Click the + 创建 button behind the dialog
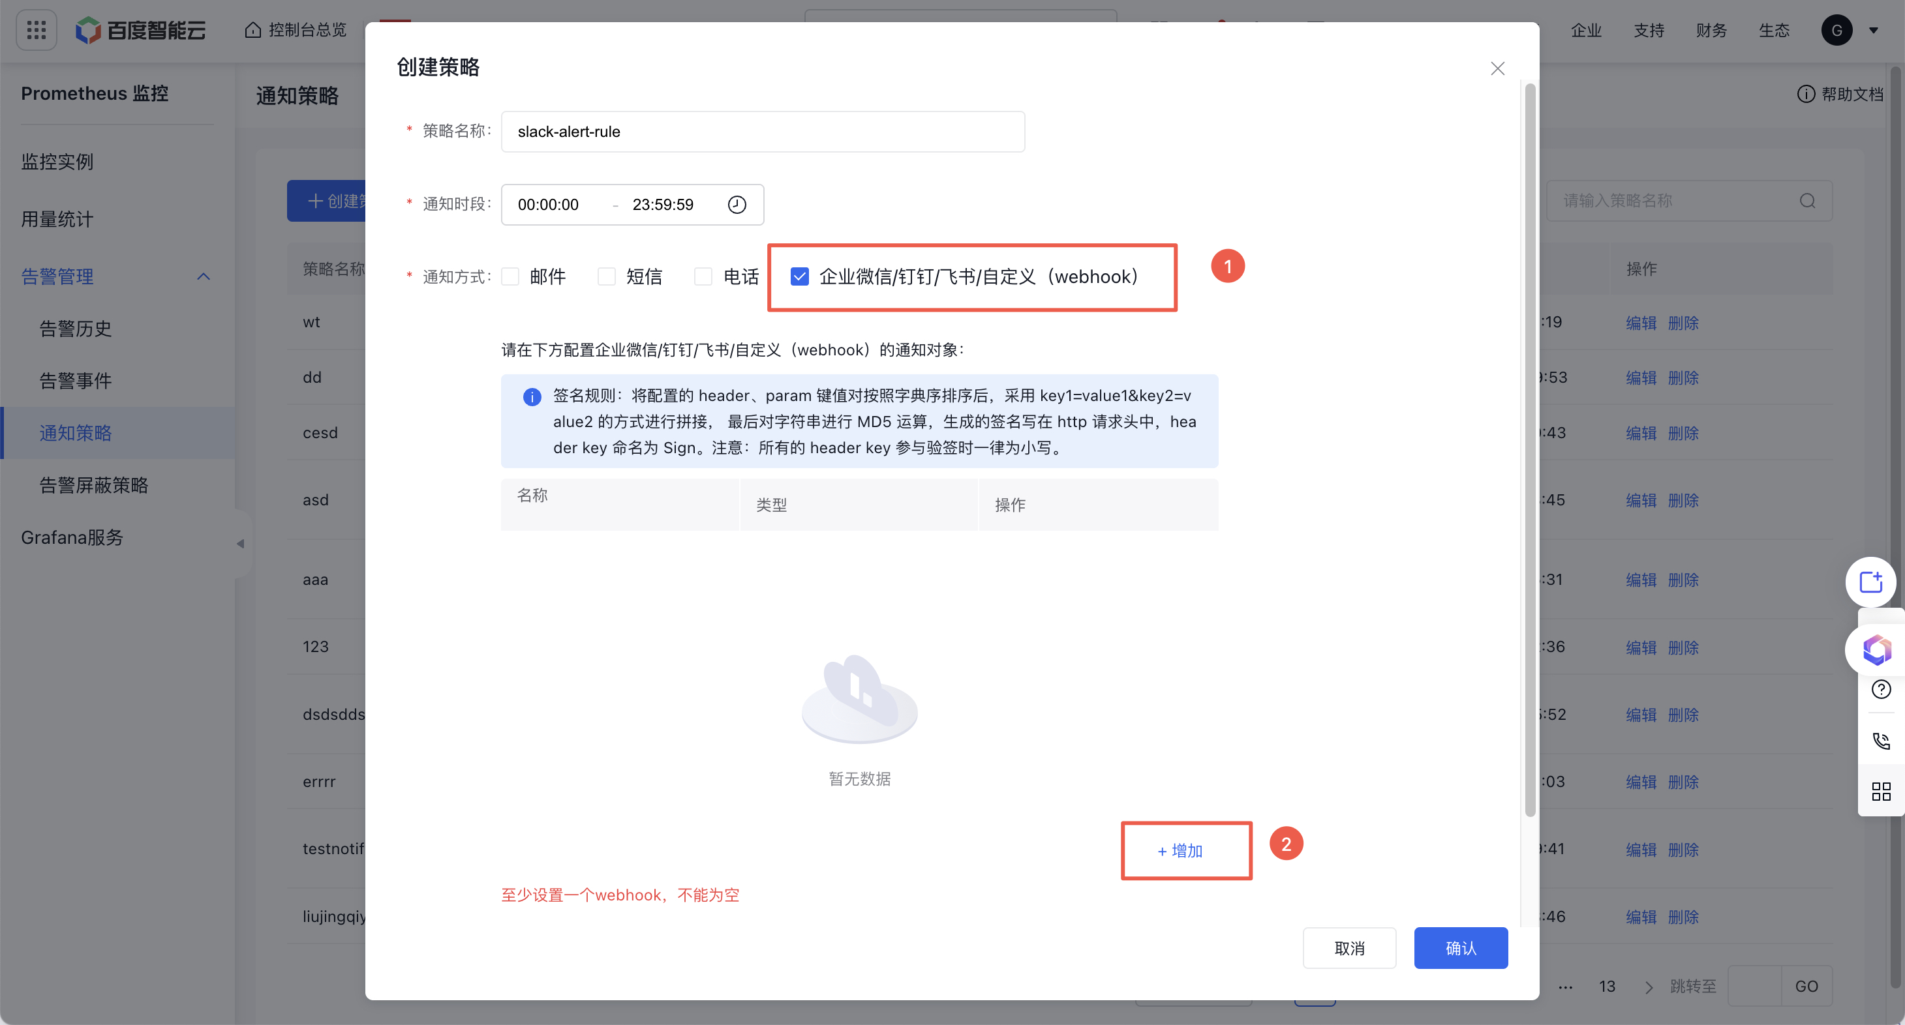1905x1025 pixels. (326, 201)
